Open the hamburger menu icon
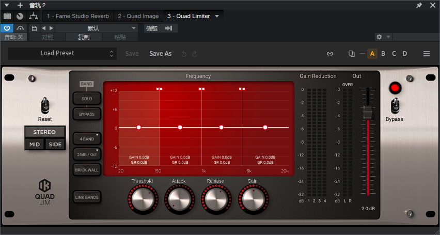This screenshot has height=235, width=440. pyautogui.click(x=427, y=54)
